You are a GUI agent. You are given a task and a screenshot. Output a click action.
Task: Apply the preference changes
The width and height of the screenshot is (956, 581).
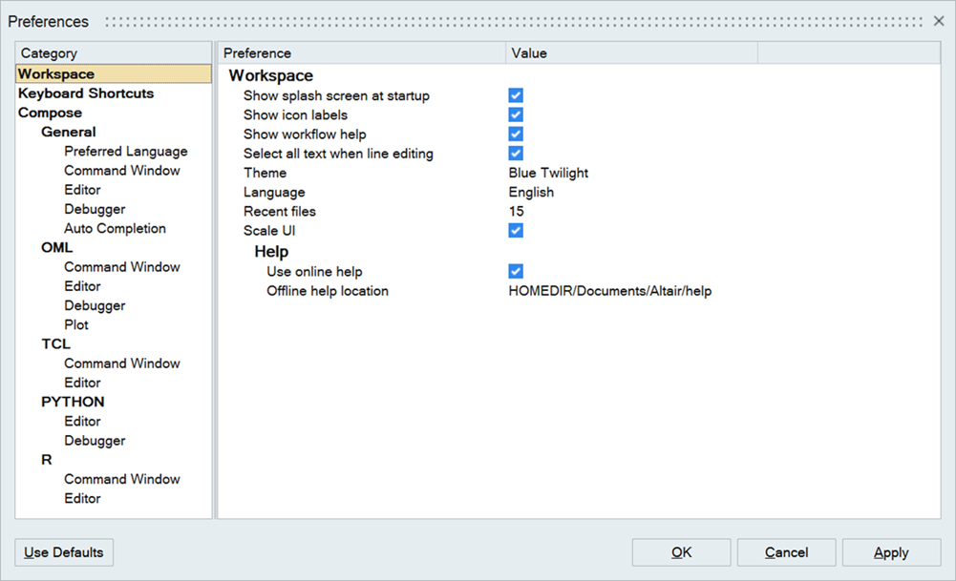point(891,551)
